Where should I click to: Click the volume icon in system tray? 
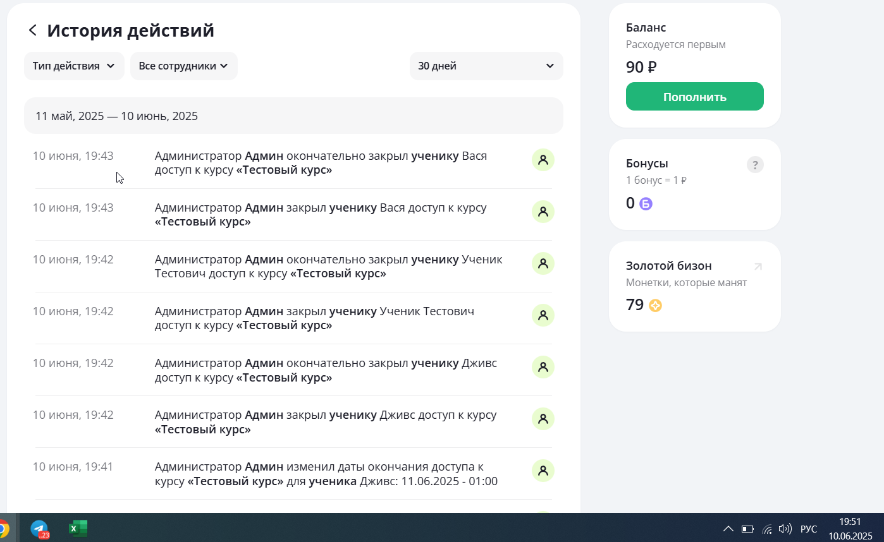[x=785, y=529]
